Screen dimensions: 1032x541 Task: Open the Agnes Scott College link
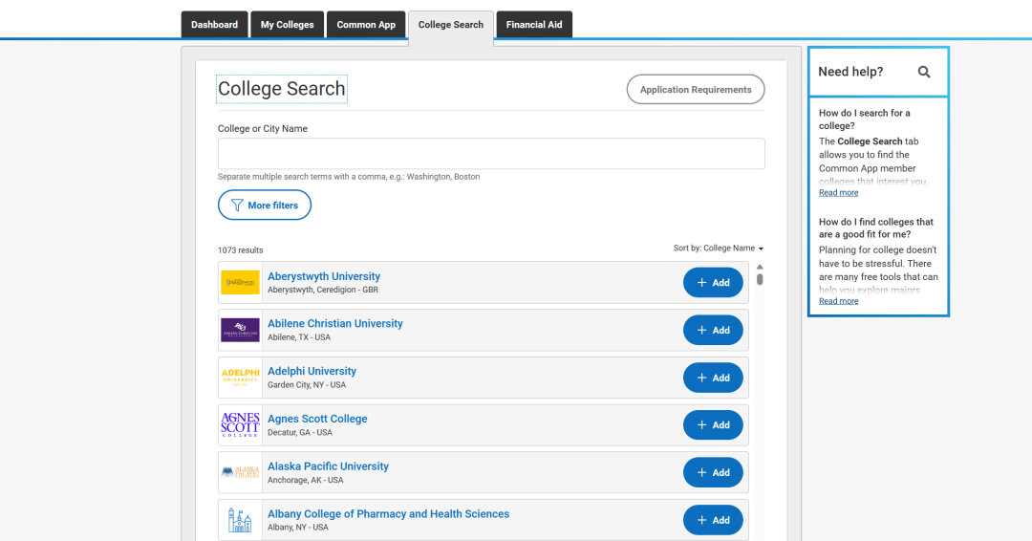coord(317,419)
